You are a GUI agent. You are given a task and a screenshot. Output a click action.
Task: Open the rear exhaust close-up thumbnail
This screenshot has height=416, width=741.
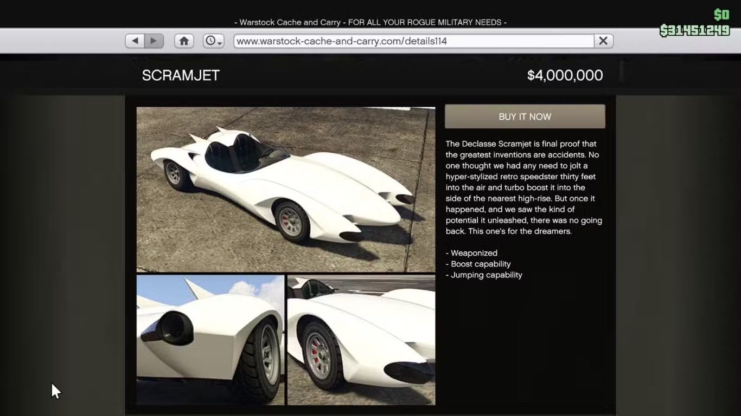210,340
